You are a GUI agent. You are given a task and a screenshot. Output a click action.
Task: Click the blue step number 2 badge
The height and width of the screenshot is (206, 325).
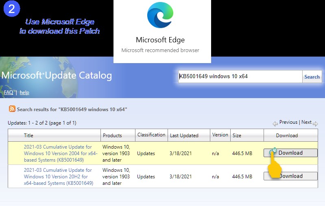tap(12, 9)
